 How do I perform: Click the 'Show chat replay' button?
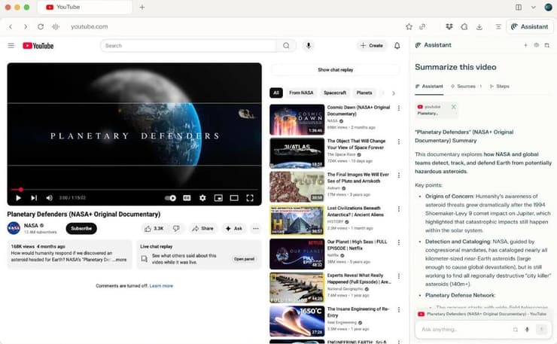point(335,70)
